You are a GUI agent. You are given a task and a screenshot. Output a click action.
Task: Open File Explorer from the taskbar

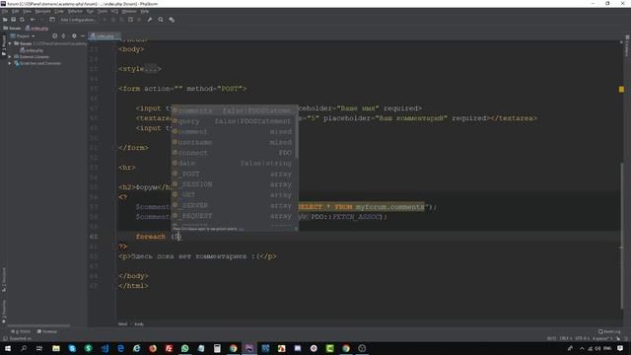(x=56, y=348)
